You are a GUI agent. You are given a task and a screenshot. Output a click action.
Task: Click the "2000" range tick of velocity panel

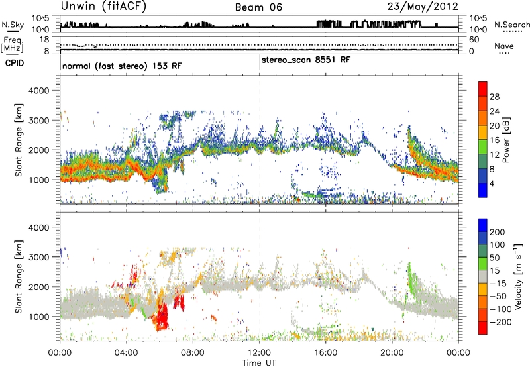pos(39,287)
